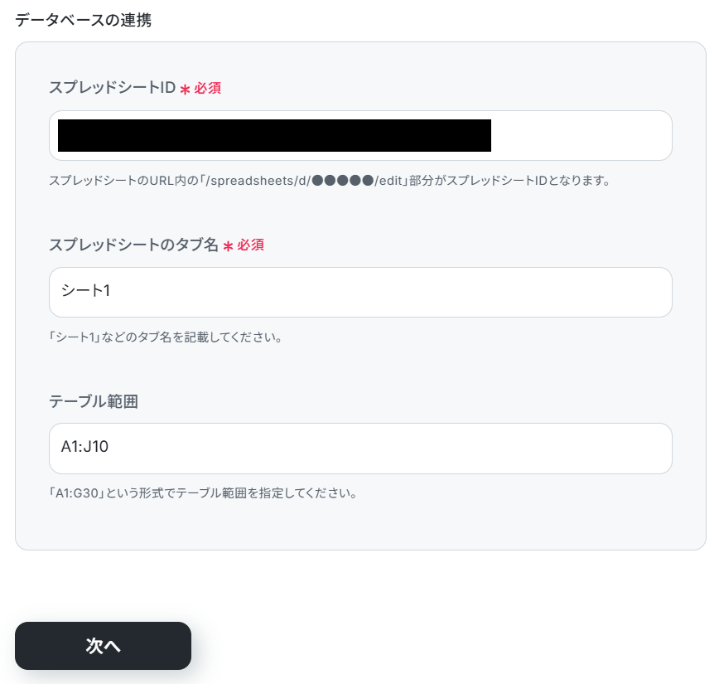
Task: Click the /spreadsheets/d/●●●●●/edit hint text
Action: tap(304, 181)
